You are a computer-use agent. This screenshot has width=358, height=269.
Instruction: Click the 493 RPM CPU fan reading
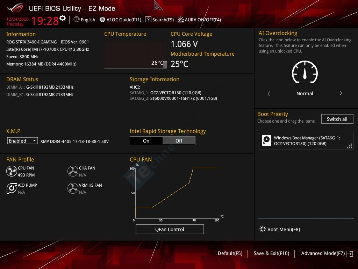tap(26, 175)
